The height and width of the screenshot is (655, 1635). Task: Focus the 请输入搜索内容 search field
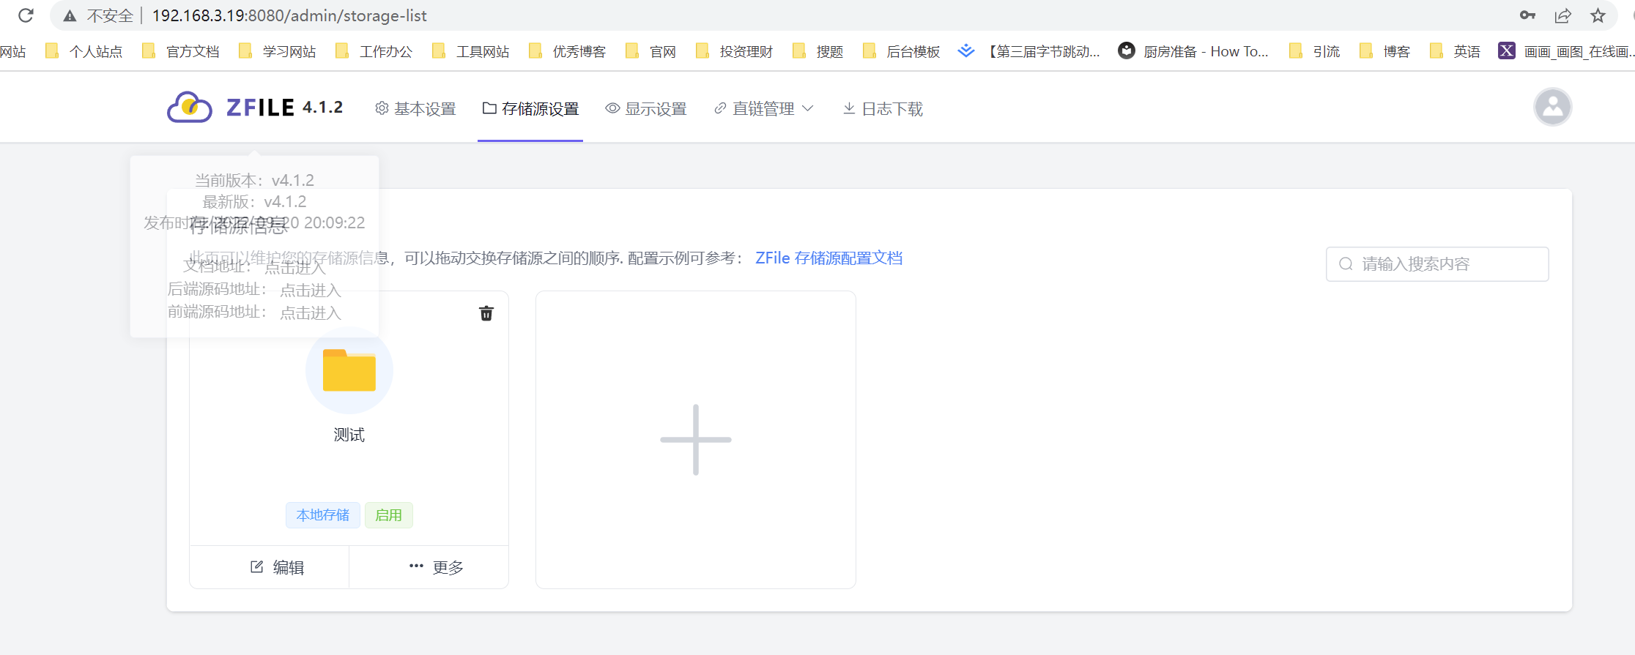[x=1437, y=264]
